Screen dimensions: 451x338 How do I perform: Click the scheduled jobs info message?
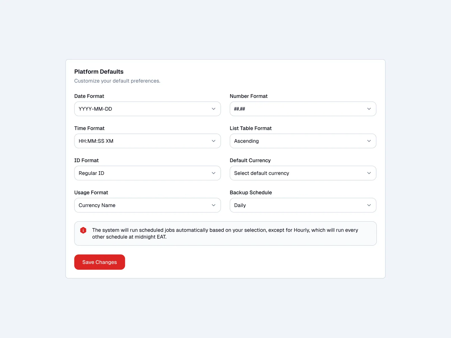click(225, 234)
